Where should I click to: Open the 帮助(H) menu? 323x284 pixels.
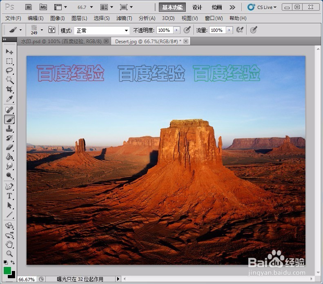[238, 18]
